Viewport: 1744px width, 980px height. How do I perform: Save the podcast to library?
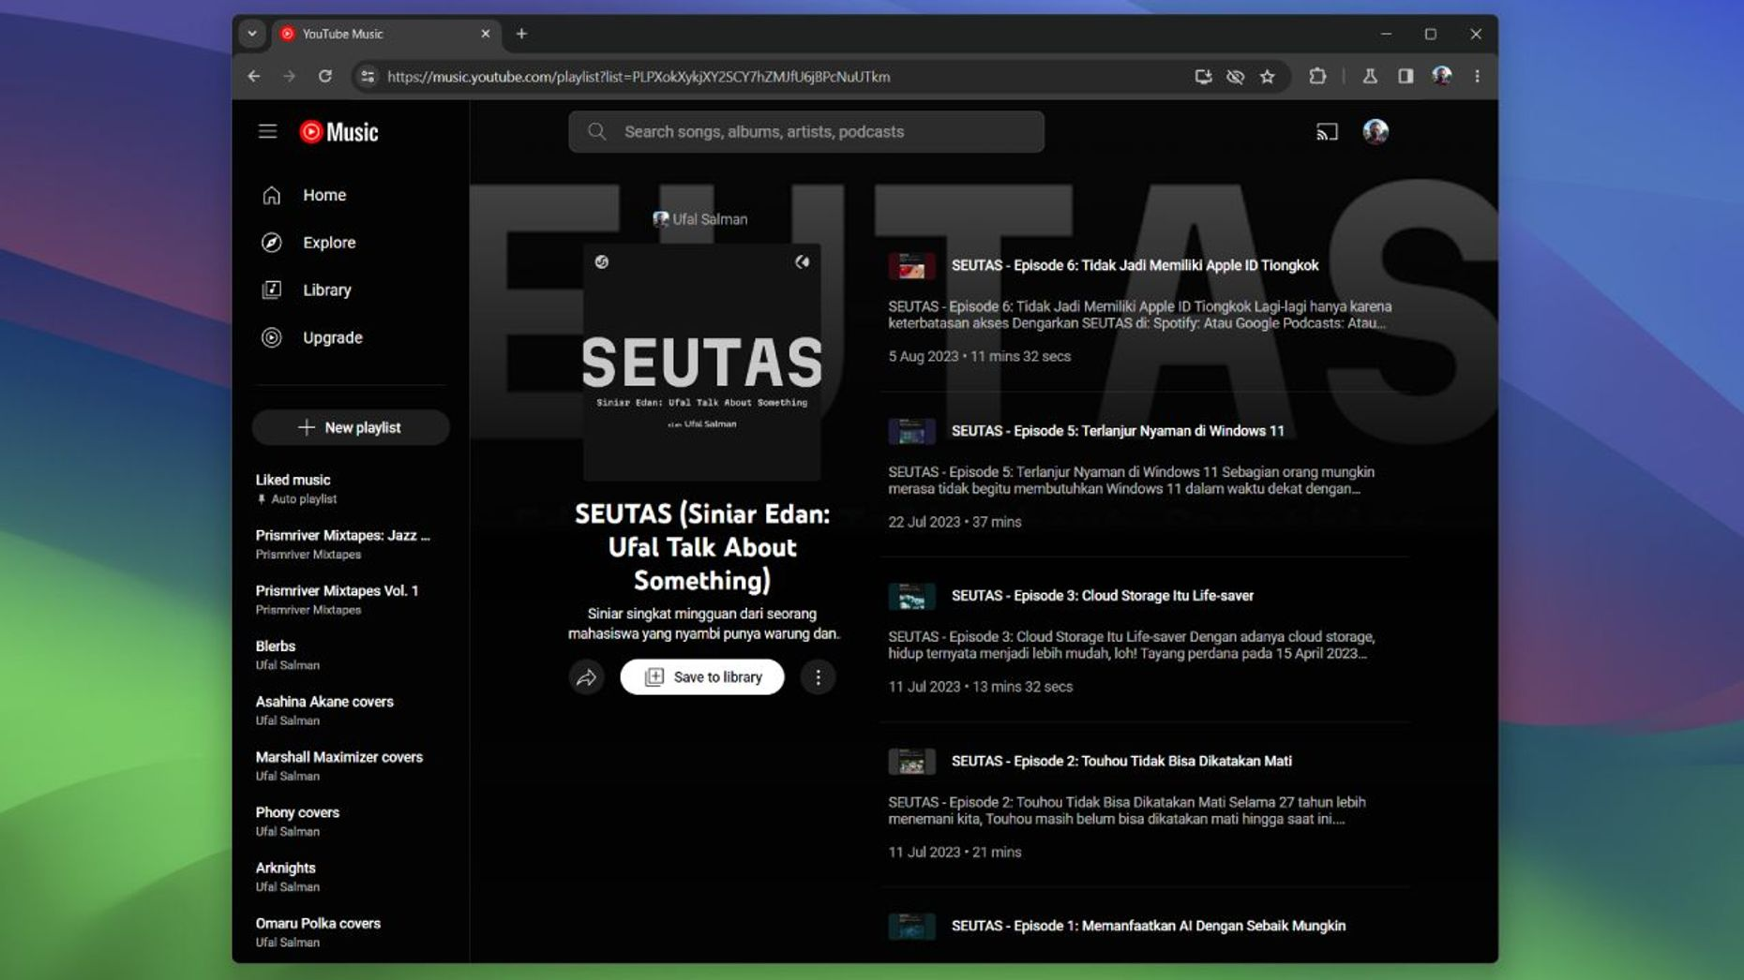coord(702,677)
